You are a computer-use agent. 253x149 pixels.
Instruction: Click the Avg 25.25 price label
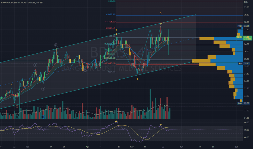point(243,63)
